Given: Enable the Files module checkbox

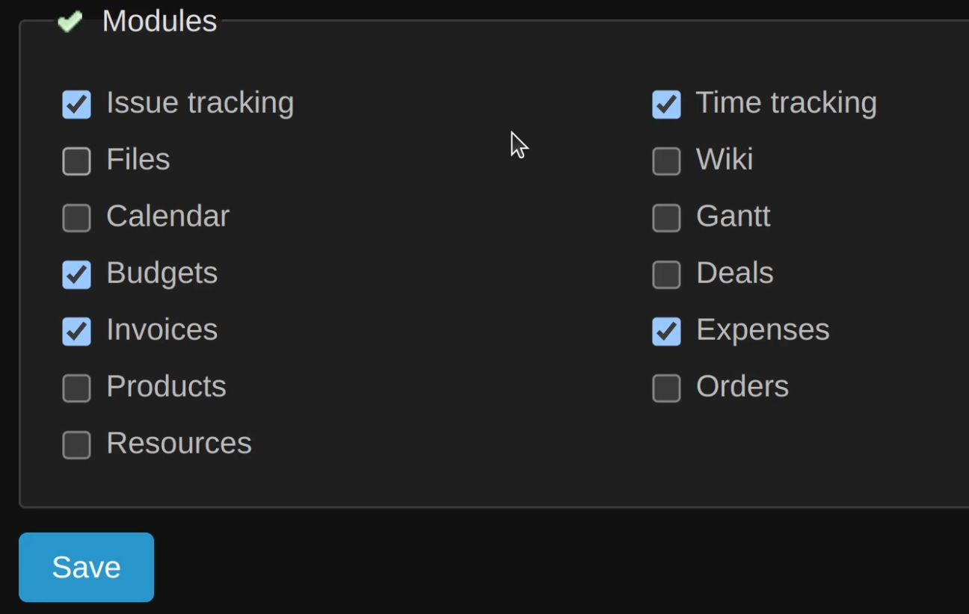Looking at the screenshot, I should [76, 161].
